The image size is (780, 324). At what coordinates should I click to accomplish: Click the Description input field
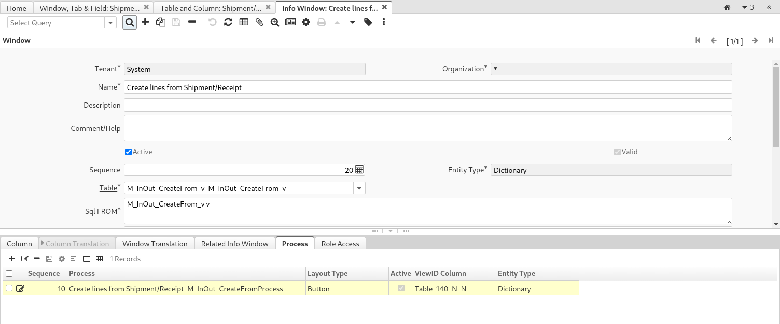tap(428, 105)
